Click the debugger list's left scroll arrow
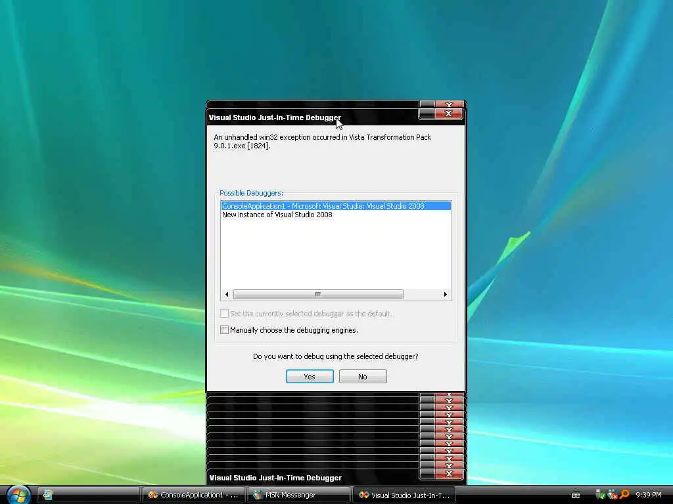Viewport: 673px width, 504px height. pyautogui.click(x=227, y=294)
